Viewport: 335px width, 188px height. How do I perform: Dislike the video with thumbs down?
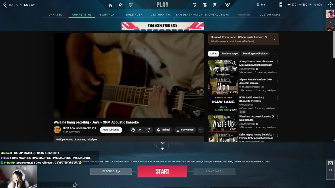[x=148, y=130]
